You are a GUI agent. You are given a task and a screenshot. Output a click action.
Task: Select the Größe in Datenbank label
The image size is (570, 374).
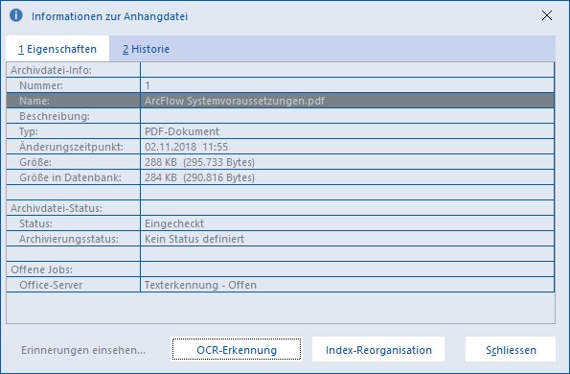coord(74,177)
